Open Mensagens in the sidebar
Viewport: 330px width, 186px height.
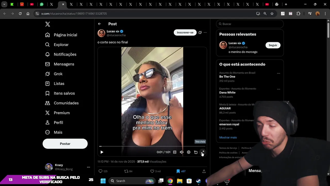pyautogui.click(x=60, y=64)
